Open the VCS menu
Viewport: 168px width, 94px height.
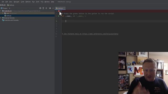click(x=42, y=2)
